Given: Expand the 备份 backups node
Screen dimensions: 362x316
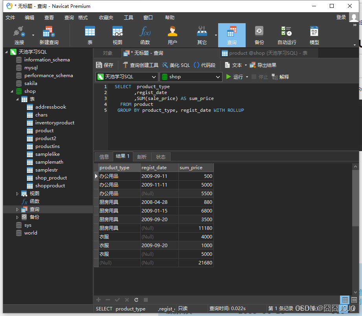Looking at the screenshot, I should pos(17,217).
